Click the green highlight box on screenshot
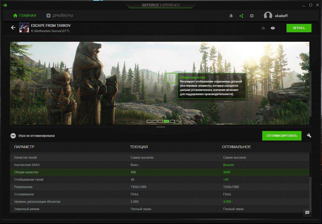 (171, 78)
